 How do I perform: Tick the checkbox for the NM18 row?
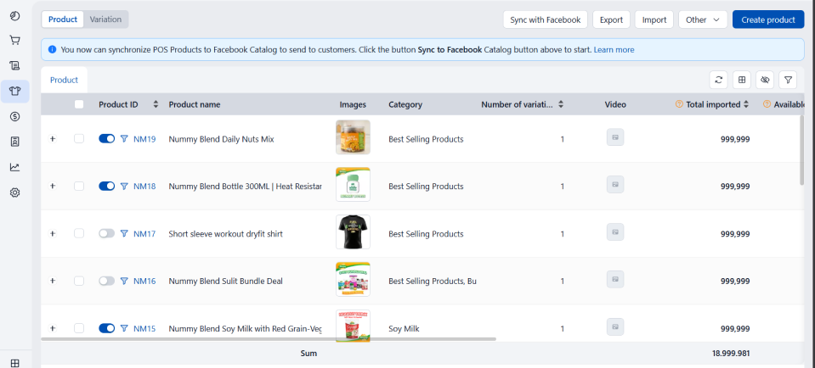pos(79,187)
